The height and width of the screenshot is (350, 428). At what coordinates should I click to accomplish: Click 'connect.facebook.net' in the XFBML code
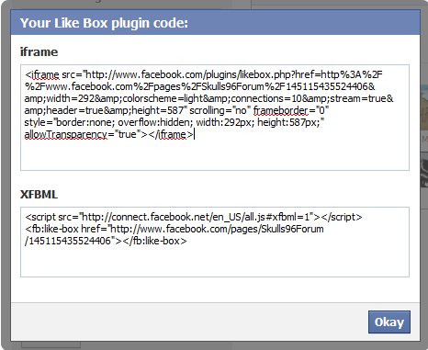[x=161, y=217]
